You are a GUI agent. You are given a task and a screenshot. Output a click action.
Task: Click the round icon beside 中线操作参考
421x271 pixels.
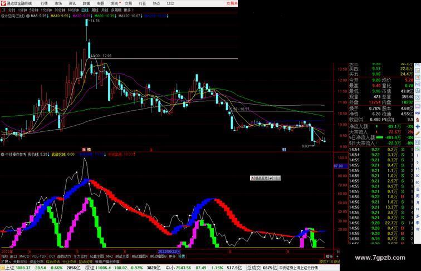point(3,154)
